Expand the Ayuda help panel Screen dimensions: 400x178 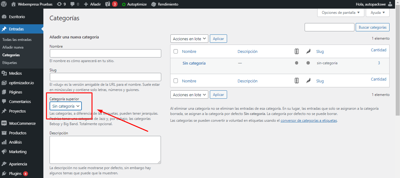click(378, 13)
